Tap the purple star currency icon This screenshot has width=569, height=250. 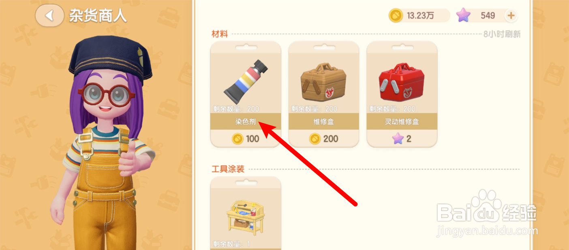point(463,16)
